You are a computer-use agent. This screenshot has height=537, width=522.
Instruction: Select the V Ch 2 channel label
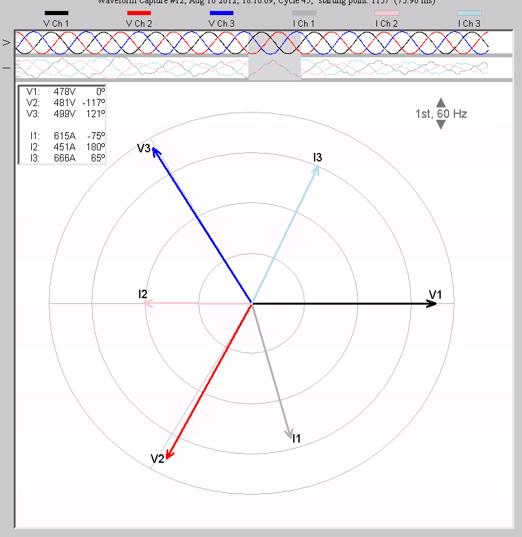(138, 23)
